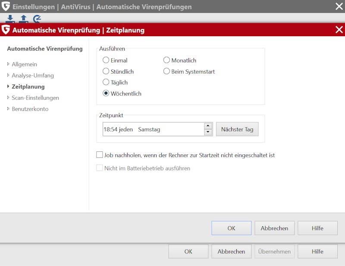Select the Wöchentlich radio button
Viewport: 345px width, 266px height.
pos(106,93)
